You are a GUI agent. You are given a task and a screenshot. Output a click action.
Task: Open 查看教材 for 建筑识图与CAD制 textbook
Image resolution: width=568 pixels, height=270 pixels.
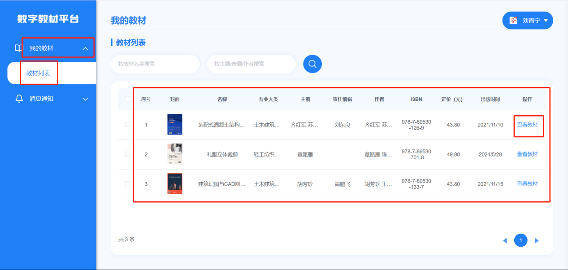coord(529,184)
